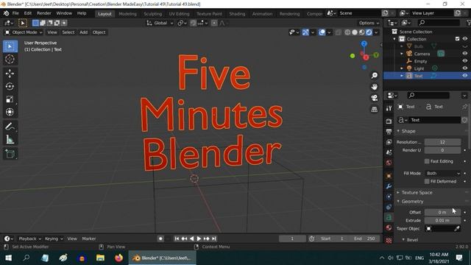Enable the Fill Deformed checkbox
Image resolution: width=471 pixels, height=265 pixels.
(427, 182)
